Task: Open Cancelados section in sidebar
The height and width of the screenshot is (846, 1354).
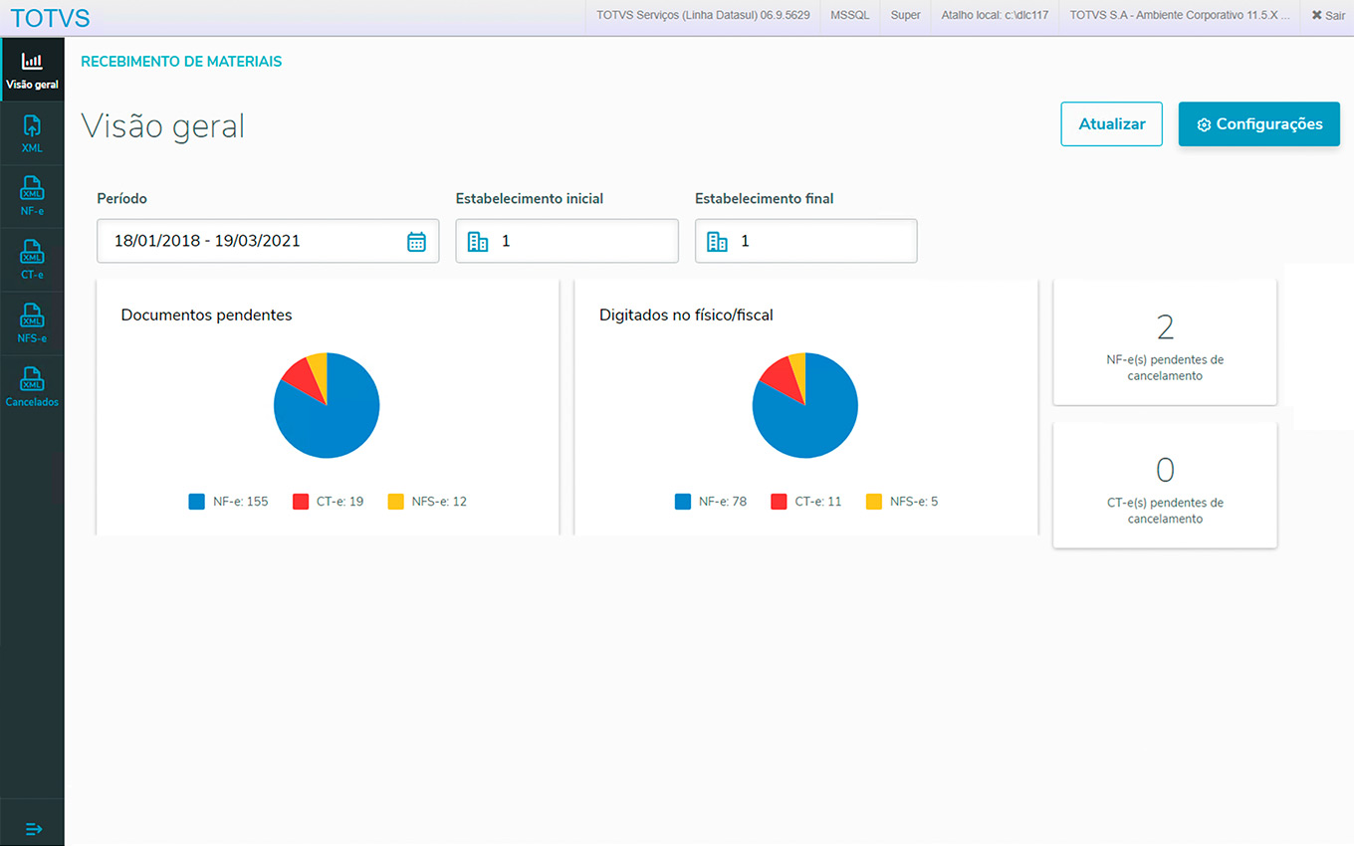Action: click(32, 387)
